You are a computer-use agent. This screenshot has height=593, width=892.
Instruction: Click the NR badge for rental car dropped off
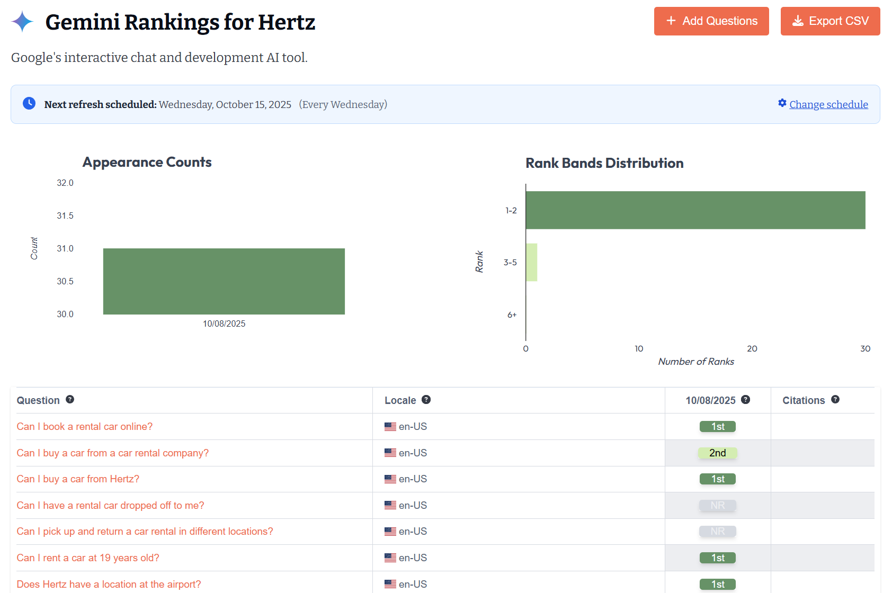click(717, 506)
